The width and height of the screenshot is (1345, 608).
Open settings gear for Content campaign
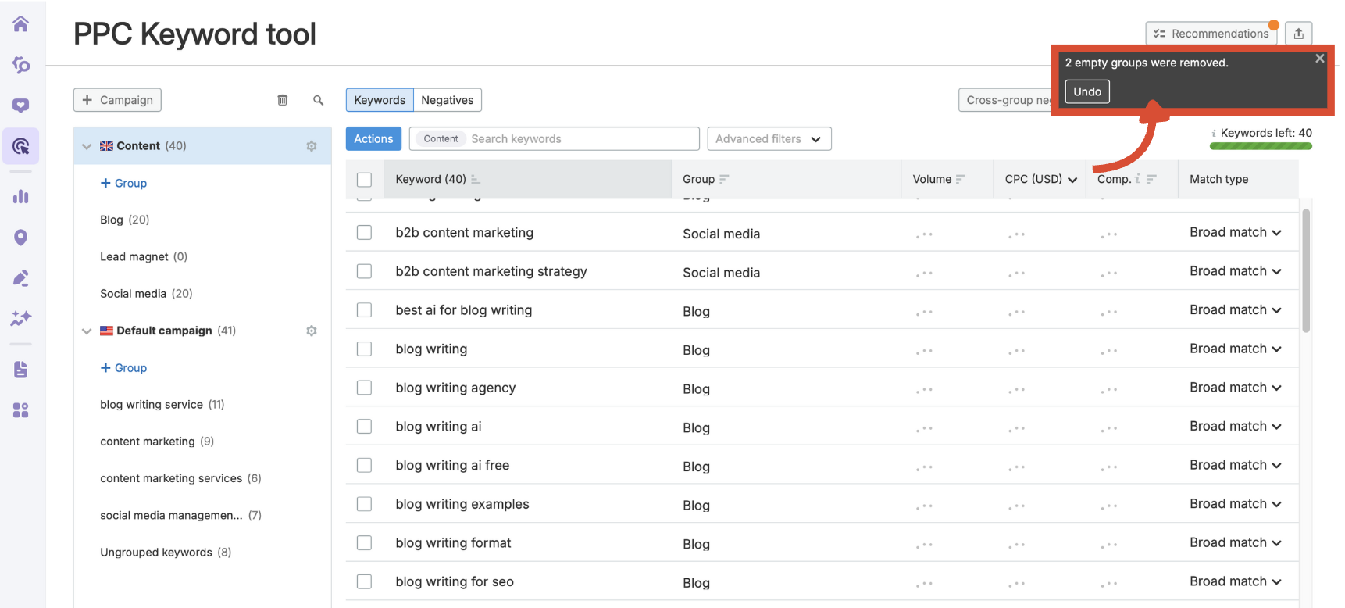(x=312, y=146)
